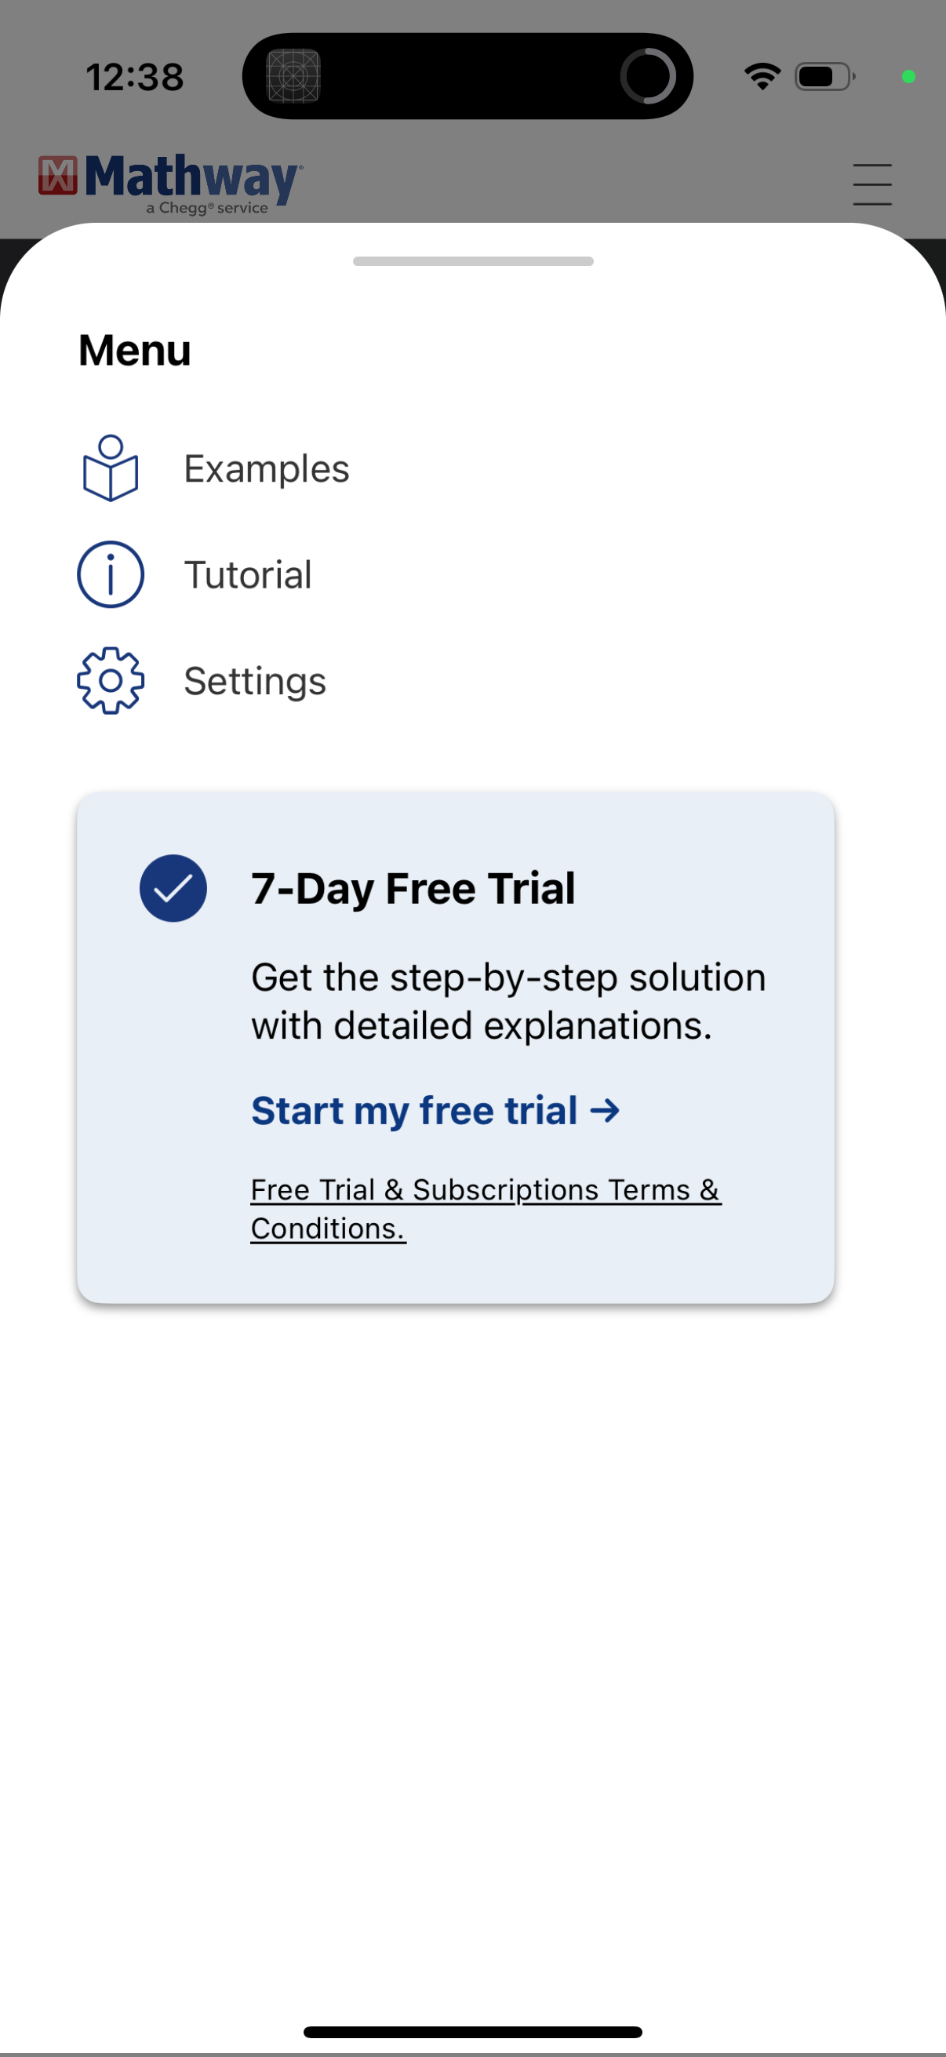Click the Menu heading

[x=133, y=350]
